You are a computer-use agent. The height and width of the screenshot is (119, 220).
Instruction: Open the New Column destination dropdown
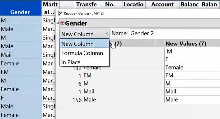click(x=84, y=34)
